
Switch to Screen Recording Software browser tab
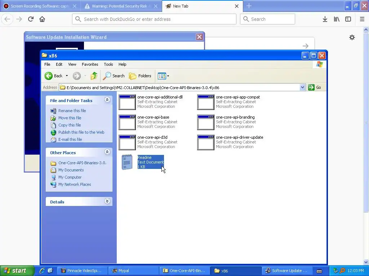click(40, 6)
